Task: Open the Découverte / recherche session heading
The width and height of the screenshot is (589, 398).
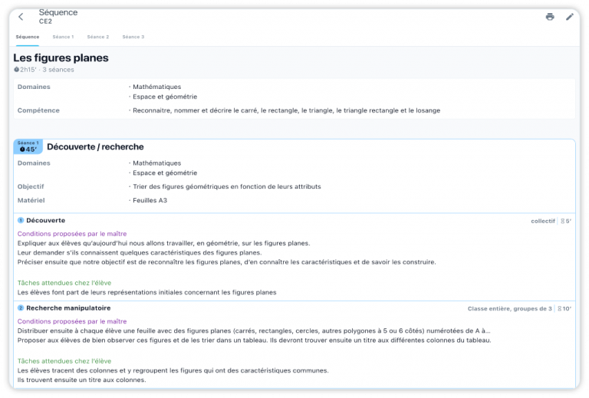Action: [95, 146]
